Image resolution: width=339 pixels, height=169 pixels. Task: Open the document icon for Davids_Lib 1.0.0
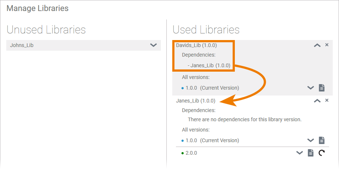coord(322,88)
